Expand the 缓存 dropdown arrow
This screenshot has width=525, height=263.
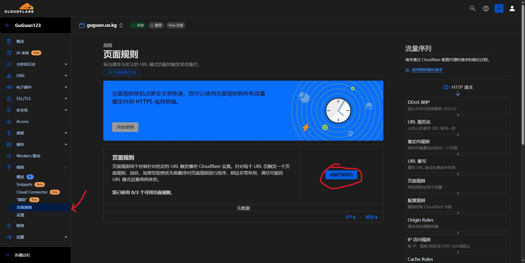click(x=66, y=144)
